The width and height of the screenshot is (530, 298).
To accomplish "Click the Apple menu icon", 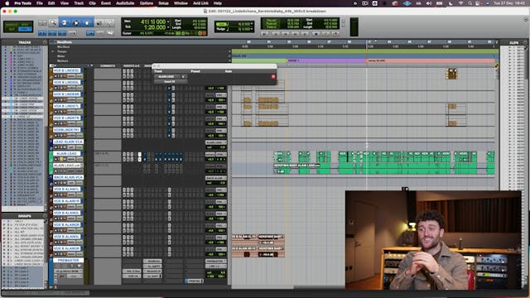I will pos(7,3).
